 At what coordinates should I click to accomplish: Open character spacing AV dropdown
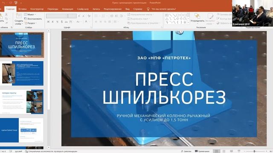point(71,22)
